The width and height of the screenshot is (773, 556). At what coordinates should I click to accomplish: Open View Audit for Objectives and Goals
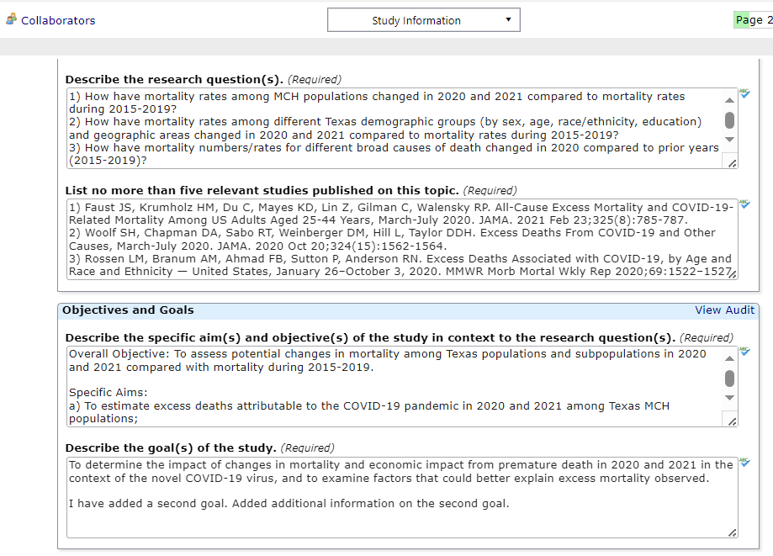click(x=724, y=310)
